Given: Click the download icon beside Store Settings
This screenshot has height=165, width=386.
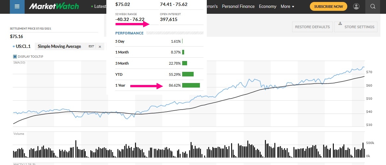Looking at the screenshot, I should tap(340, 24).
